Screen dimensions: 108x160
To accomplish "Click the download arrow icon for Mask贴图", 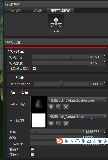I will (51, 124).
